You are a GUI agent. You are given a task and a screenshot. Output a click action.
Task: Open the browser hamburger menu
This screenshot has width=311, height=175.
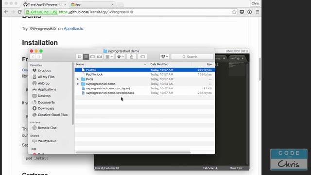point(258,12)
